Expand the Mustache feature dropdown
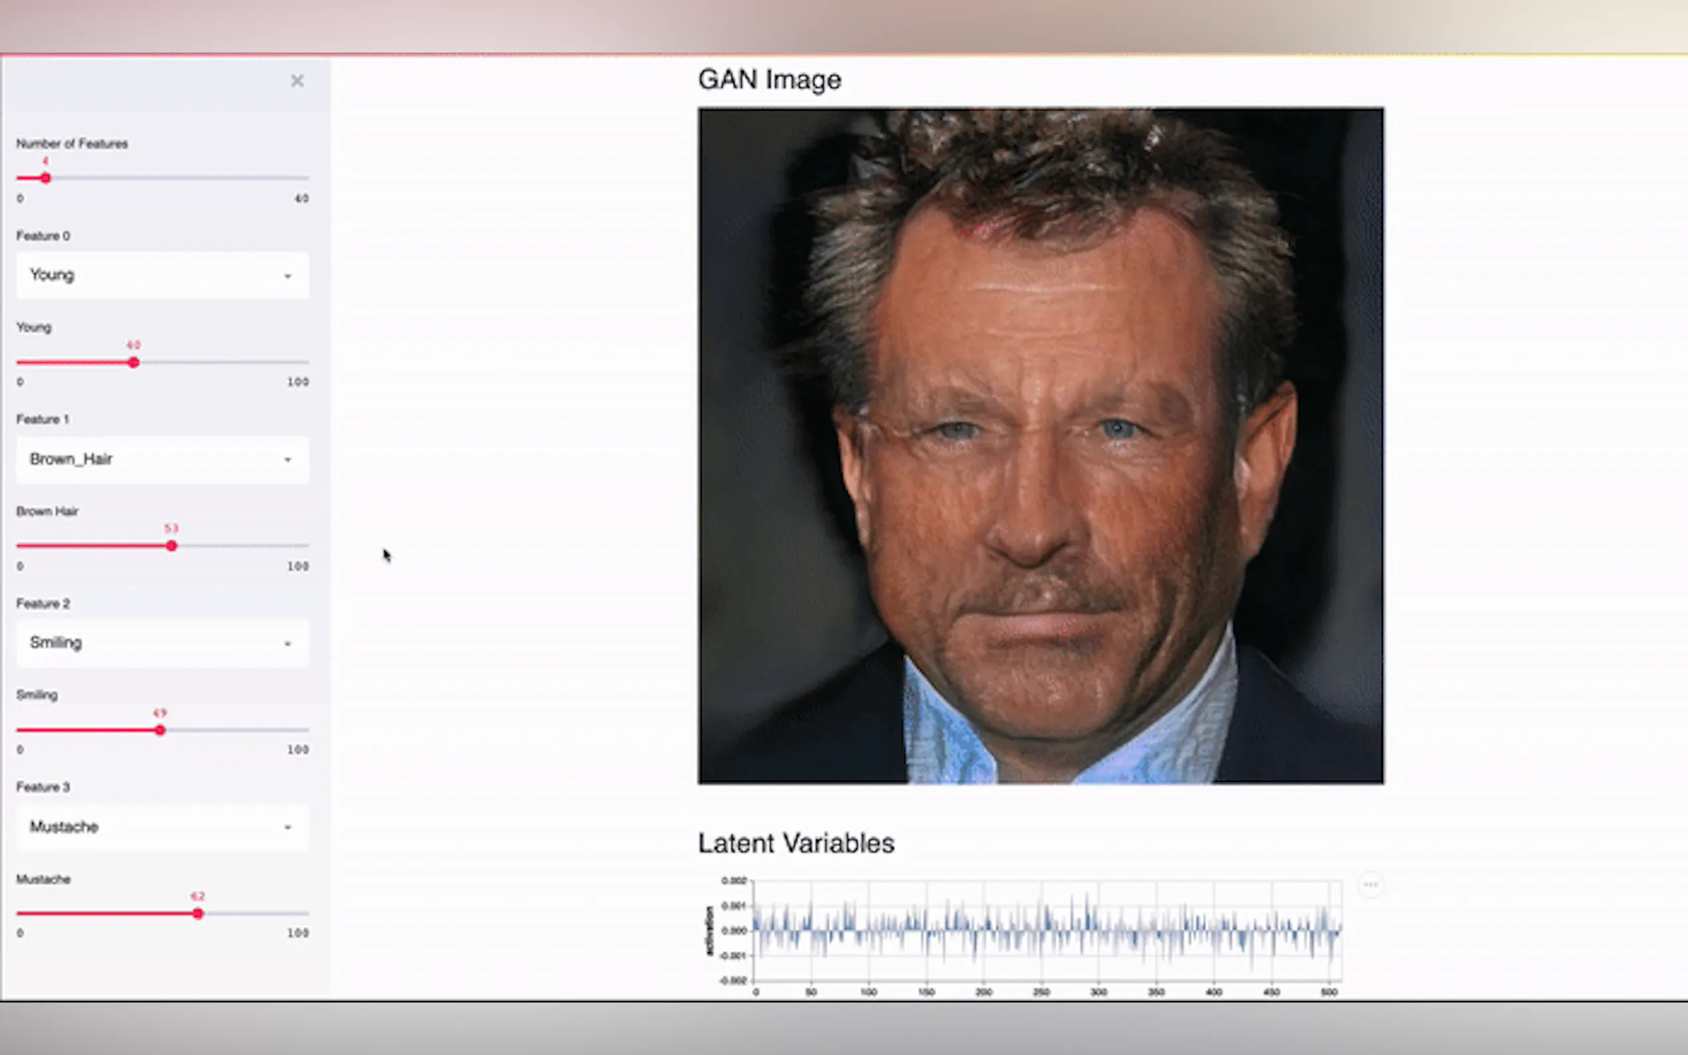The height and width of the screenshot is (1055, 1688). (x=162, y=827)
